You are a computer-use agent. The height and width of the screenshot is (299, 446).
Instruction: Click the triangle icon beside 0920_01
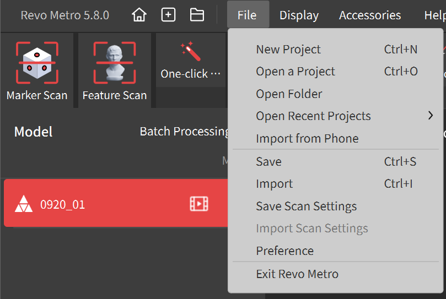click(23, 204)
